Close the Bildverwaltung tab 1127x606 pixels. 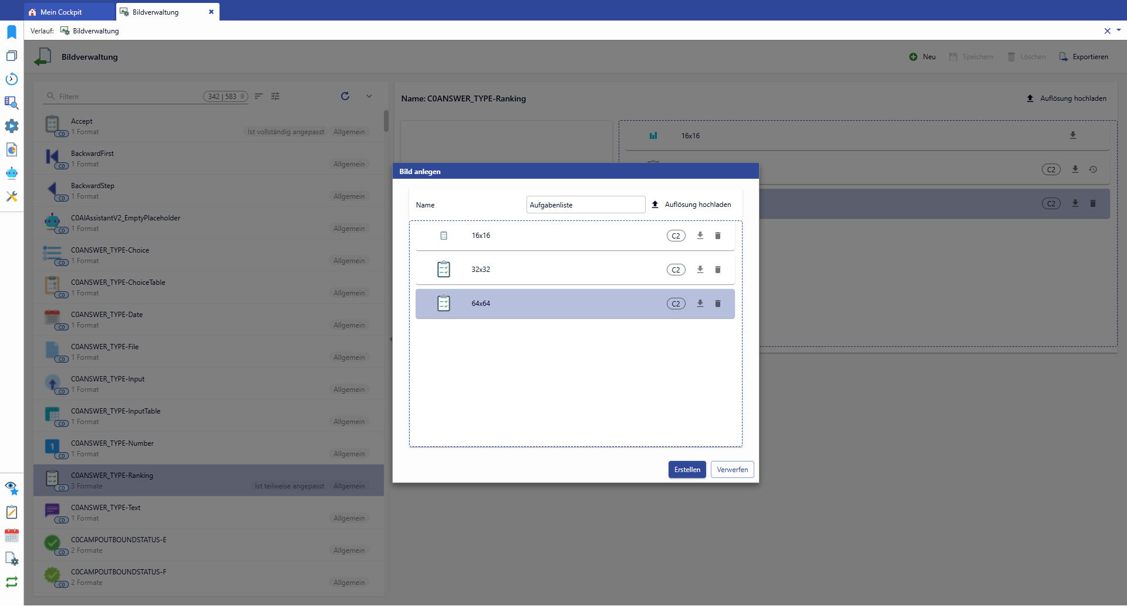[x=211, y=12]
